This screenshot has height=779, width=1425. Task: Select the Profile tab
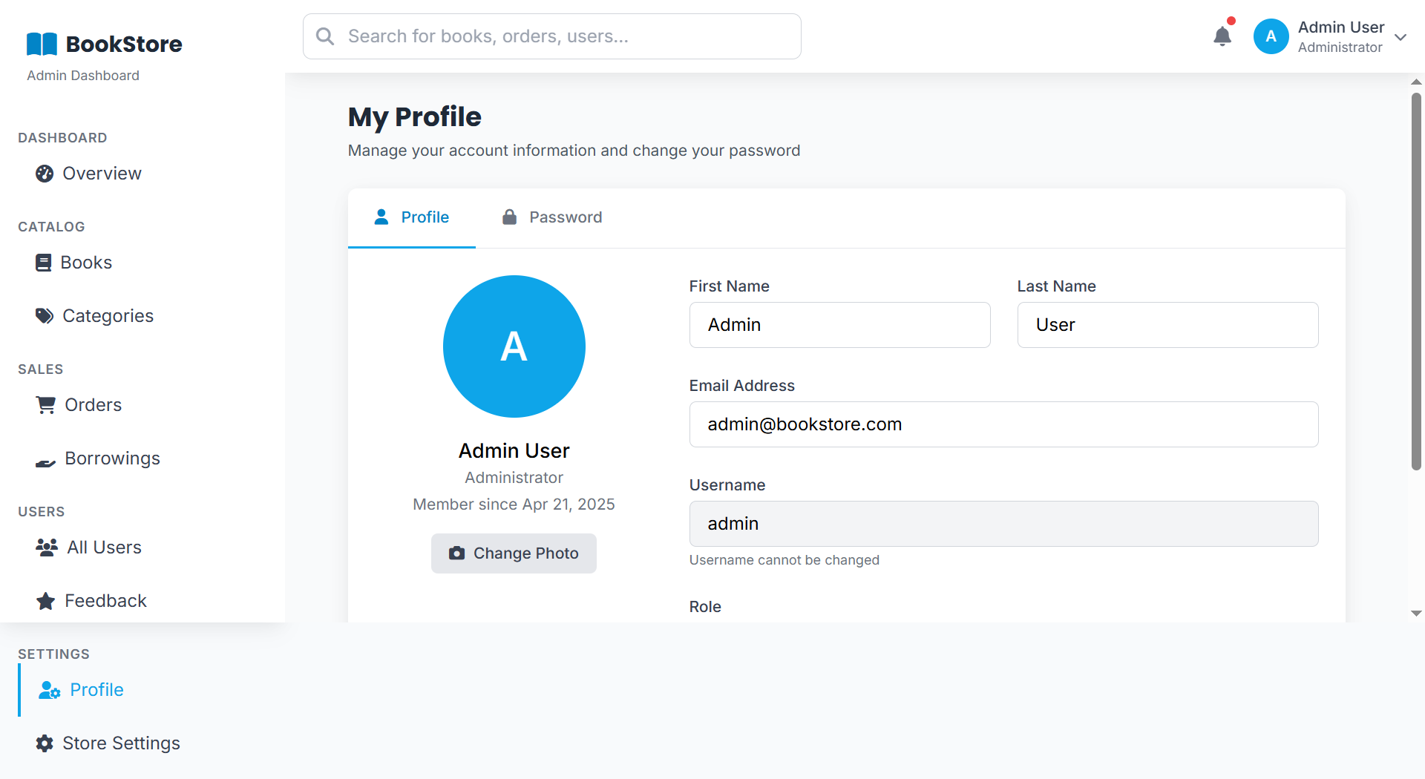pyautogui.click(x=412, y=217)
